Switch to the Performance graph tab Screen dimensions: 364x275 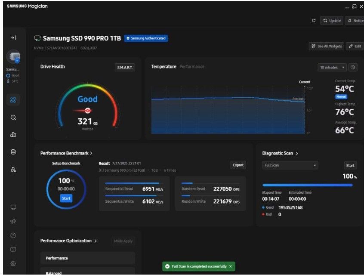point(192,67)
